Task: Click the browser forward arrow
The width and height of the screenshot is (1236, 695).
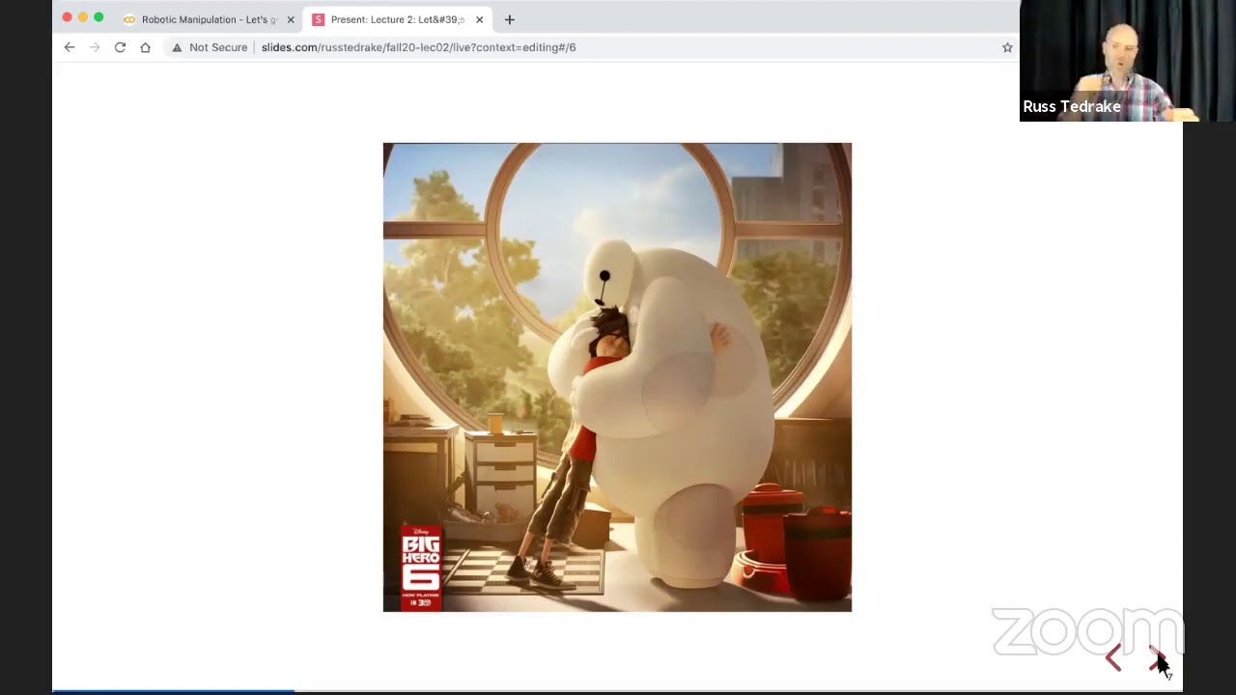Action: [95, 47]
